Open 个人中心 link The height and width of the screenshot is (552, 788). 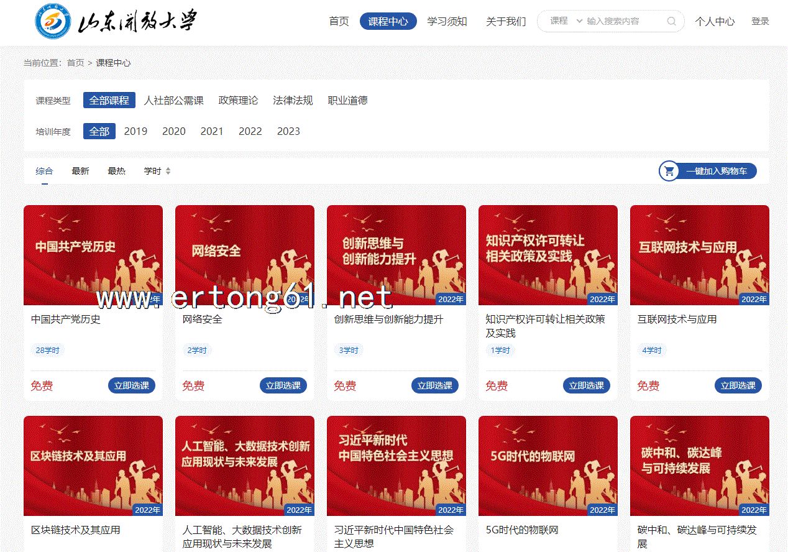715,21
